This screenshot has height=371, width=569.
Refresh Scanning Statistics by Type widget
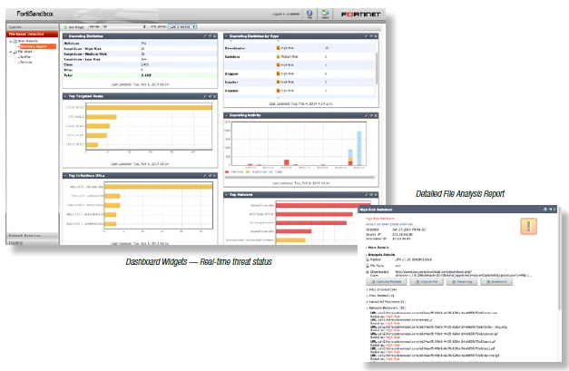pyautogui.click(x=371, y=36)
